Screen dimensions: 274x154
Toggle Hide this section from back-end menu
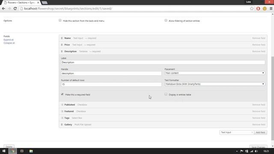coord(60,20)
